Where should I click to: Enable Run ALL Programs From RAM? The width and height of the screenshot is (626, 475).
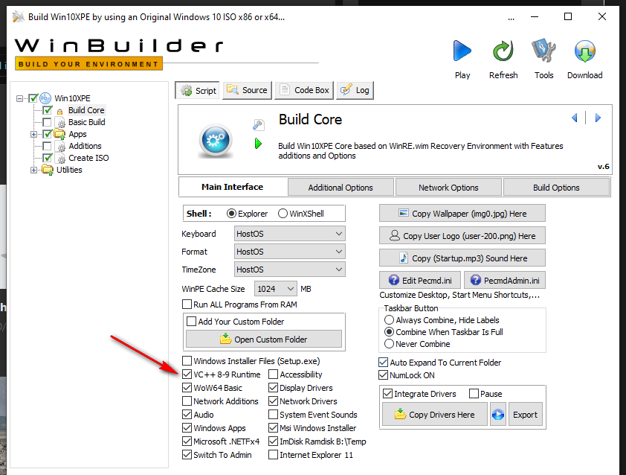pos(187,305)
